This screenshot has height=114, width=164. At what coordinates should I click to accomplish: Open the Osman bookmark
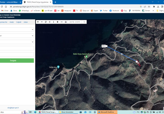tap(146, 11)
